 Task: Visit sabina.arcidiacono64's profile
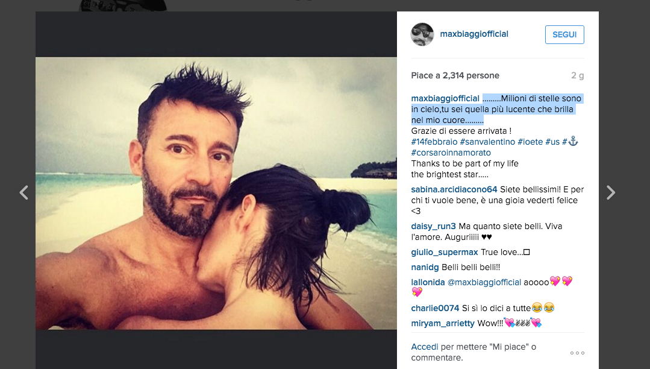point(454,189)
